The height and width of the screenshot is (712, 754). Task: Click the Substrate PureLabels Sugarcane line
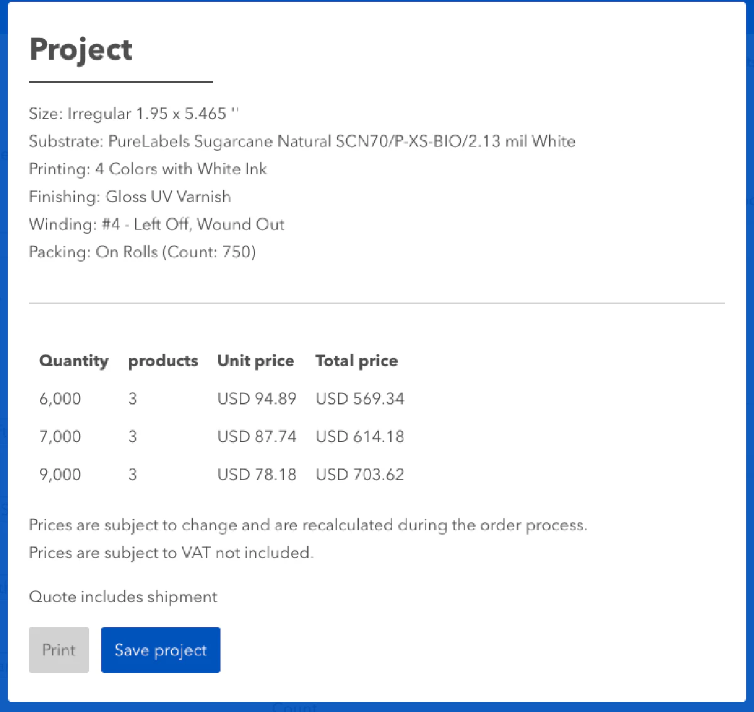[x=302, y=142]
